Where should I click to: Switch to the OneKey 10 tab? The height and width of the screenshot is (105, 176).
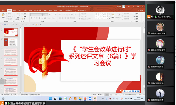click(x=68, y=10)
